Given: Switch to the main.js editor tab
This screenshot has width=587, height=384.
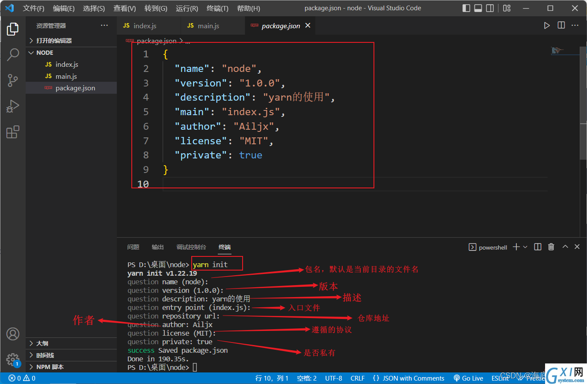Looking at the screenshot, I should point(213,26).
